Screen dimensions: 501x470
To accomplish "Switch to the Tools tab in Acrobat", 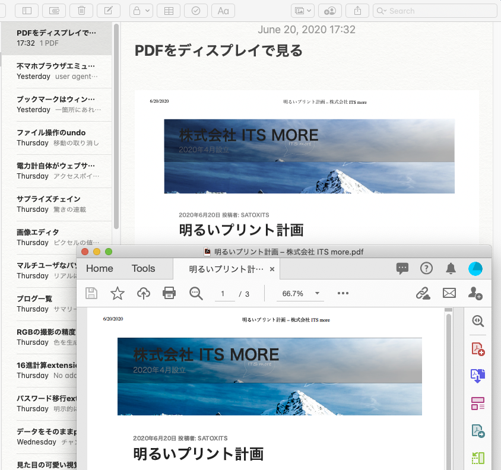I will pyautogui.click(x=143, y=269).
